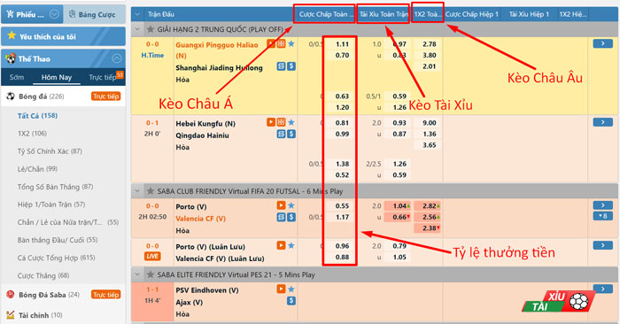Image resolution: width=620 pixels, height=324 pixels.
Task: Click the dollar icon beside Valencia CF (V)
Action: 291,217
